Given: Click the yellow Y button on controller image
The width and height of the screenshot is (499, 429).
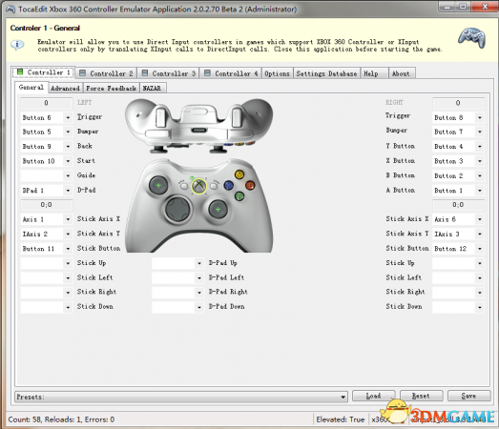Looking at the screenshot, I should (x=239, y=174).
